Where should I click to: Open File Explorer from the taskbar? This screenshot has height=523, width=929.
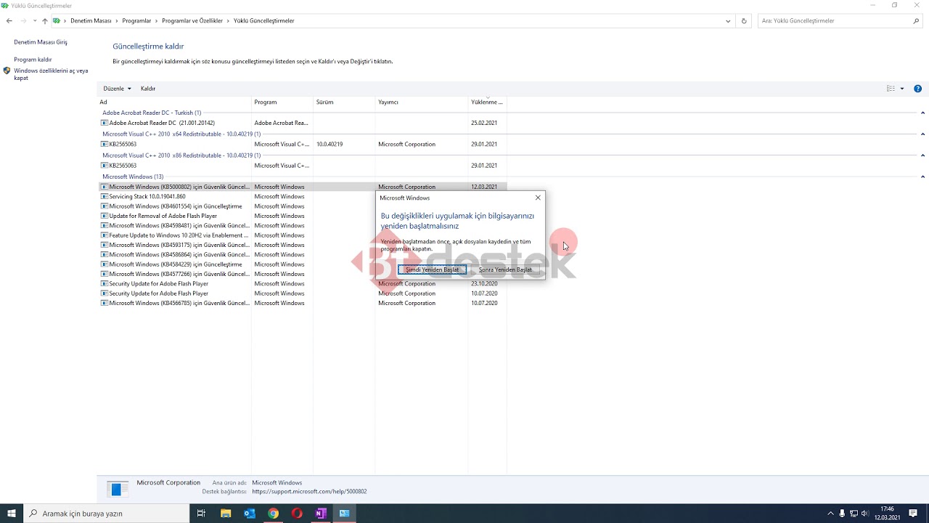tap(226, 514)
